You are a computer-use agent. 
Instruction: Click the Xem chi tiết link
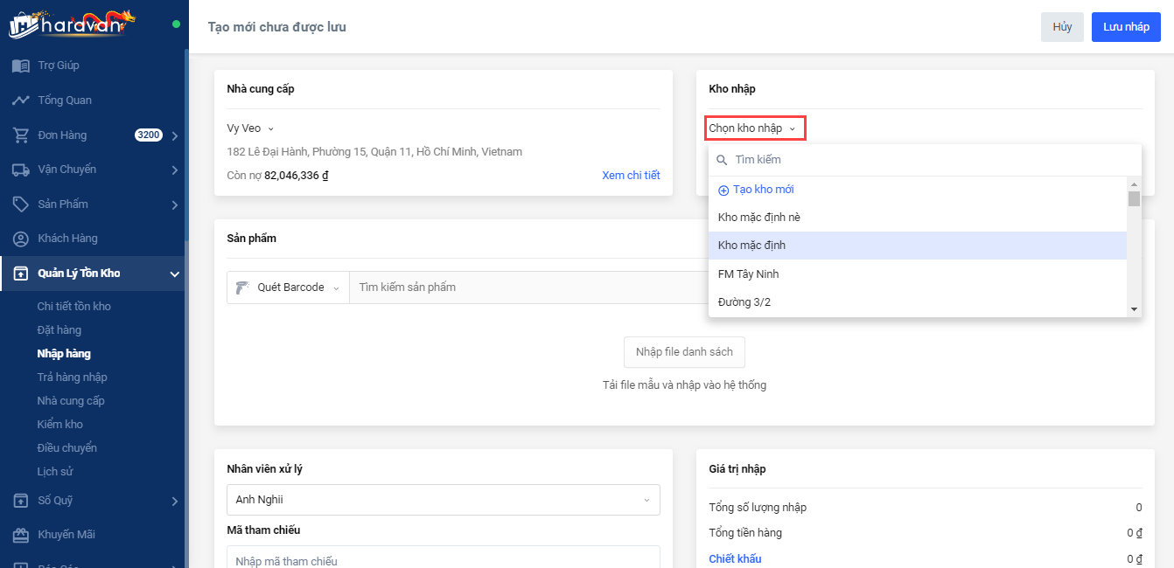click(x=631, y=176)
